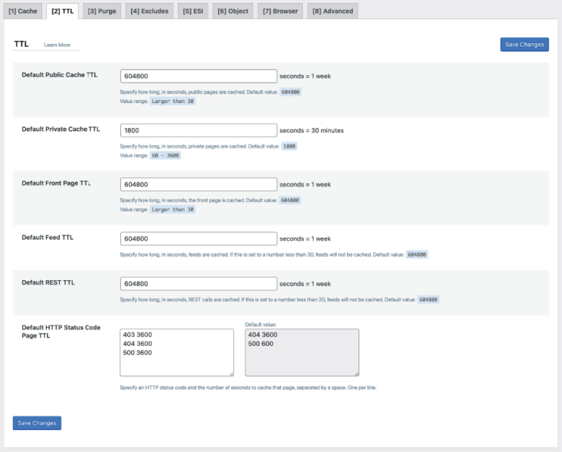
Task: Click 'seconds = 1 week' beside Public Cache TTL
Action: 305,76
